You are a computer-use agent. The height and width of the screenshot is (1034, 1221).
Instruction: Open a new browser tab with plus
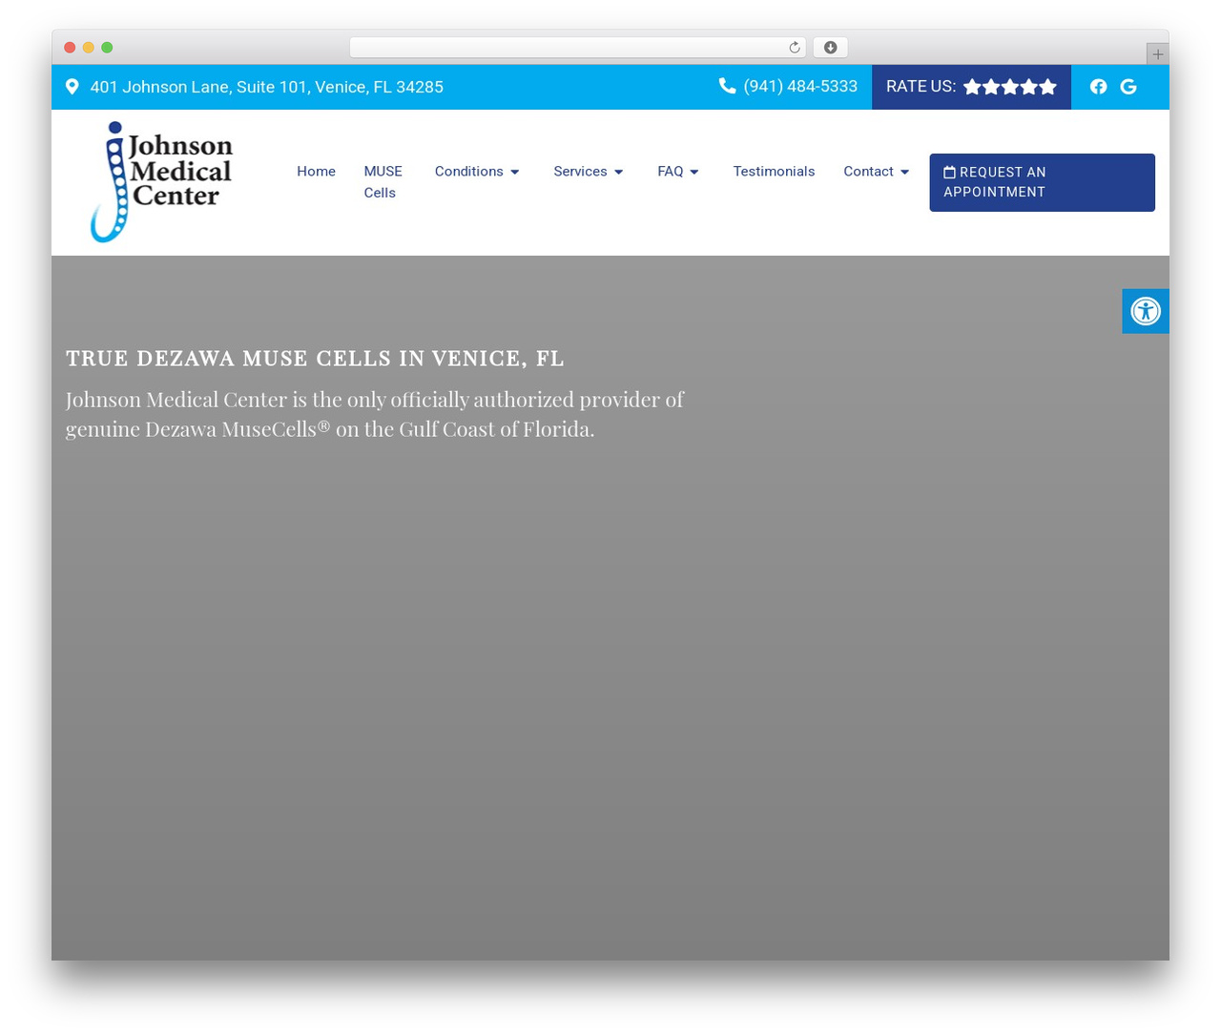(1157, 54)
